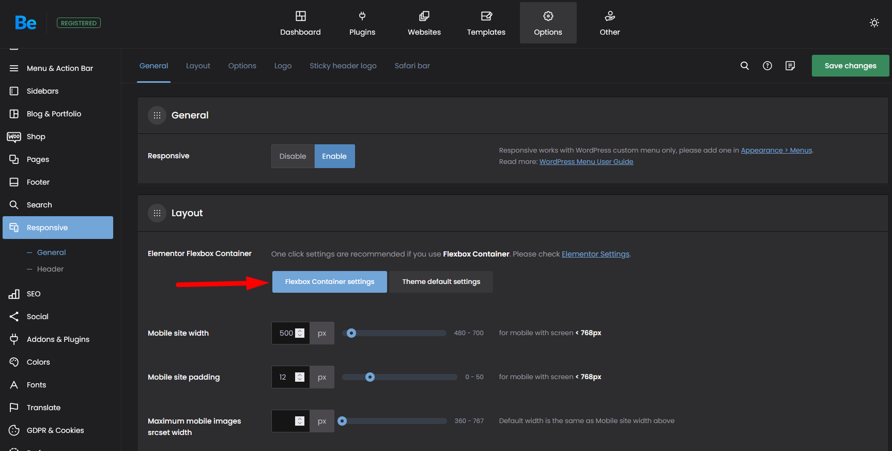
Task: Open the search magnifier in toolbar
Action: [745, 66]
